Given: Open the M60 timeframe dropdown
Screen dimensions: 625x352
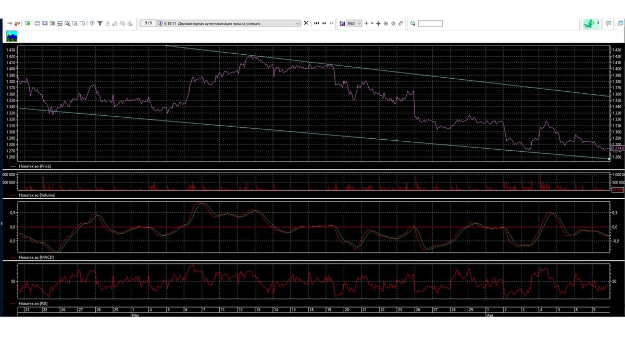Looking at the screenshot, I should (x=354, y=23).
